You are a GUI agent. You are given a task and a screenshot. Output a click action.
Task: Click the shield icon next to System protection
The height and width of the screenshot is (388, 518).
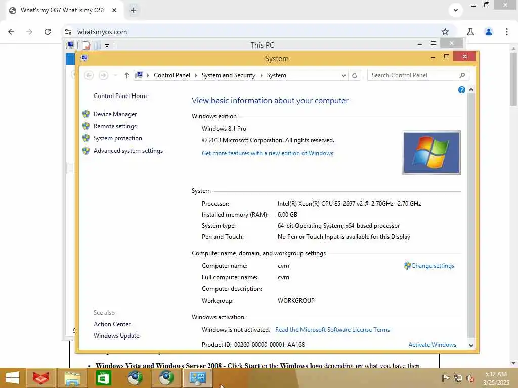point(86,138)
